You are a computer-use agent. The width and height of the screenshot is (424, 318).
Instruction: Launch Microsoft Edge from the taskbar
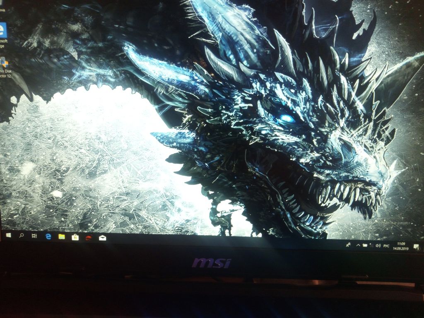pyautogui.click(x=48, y=236)
